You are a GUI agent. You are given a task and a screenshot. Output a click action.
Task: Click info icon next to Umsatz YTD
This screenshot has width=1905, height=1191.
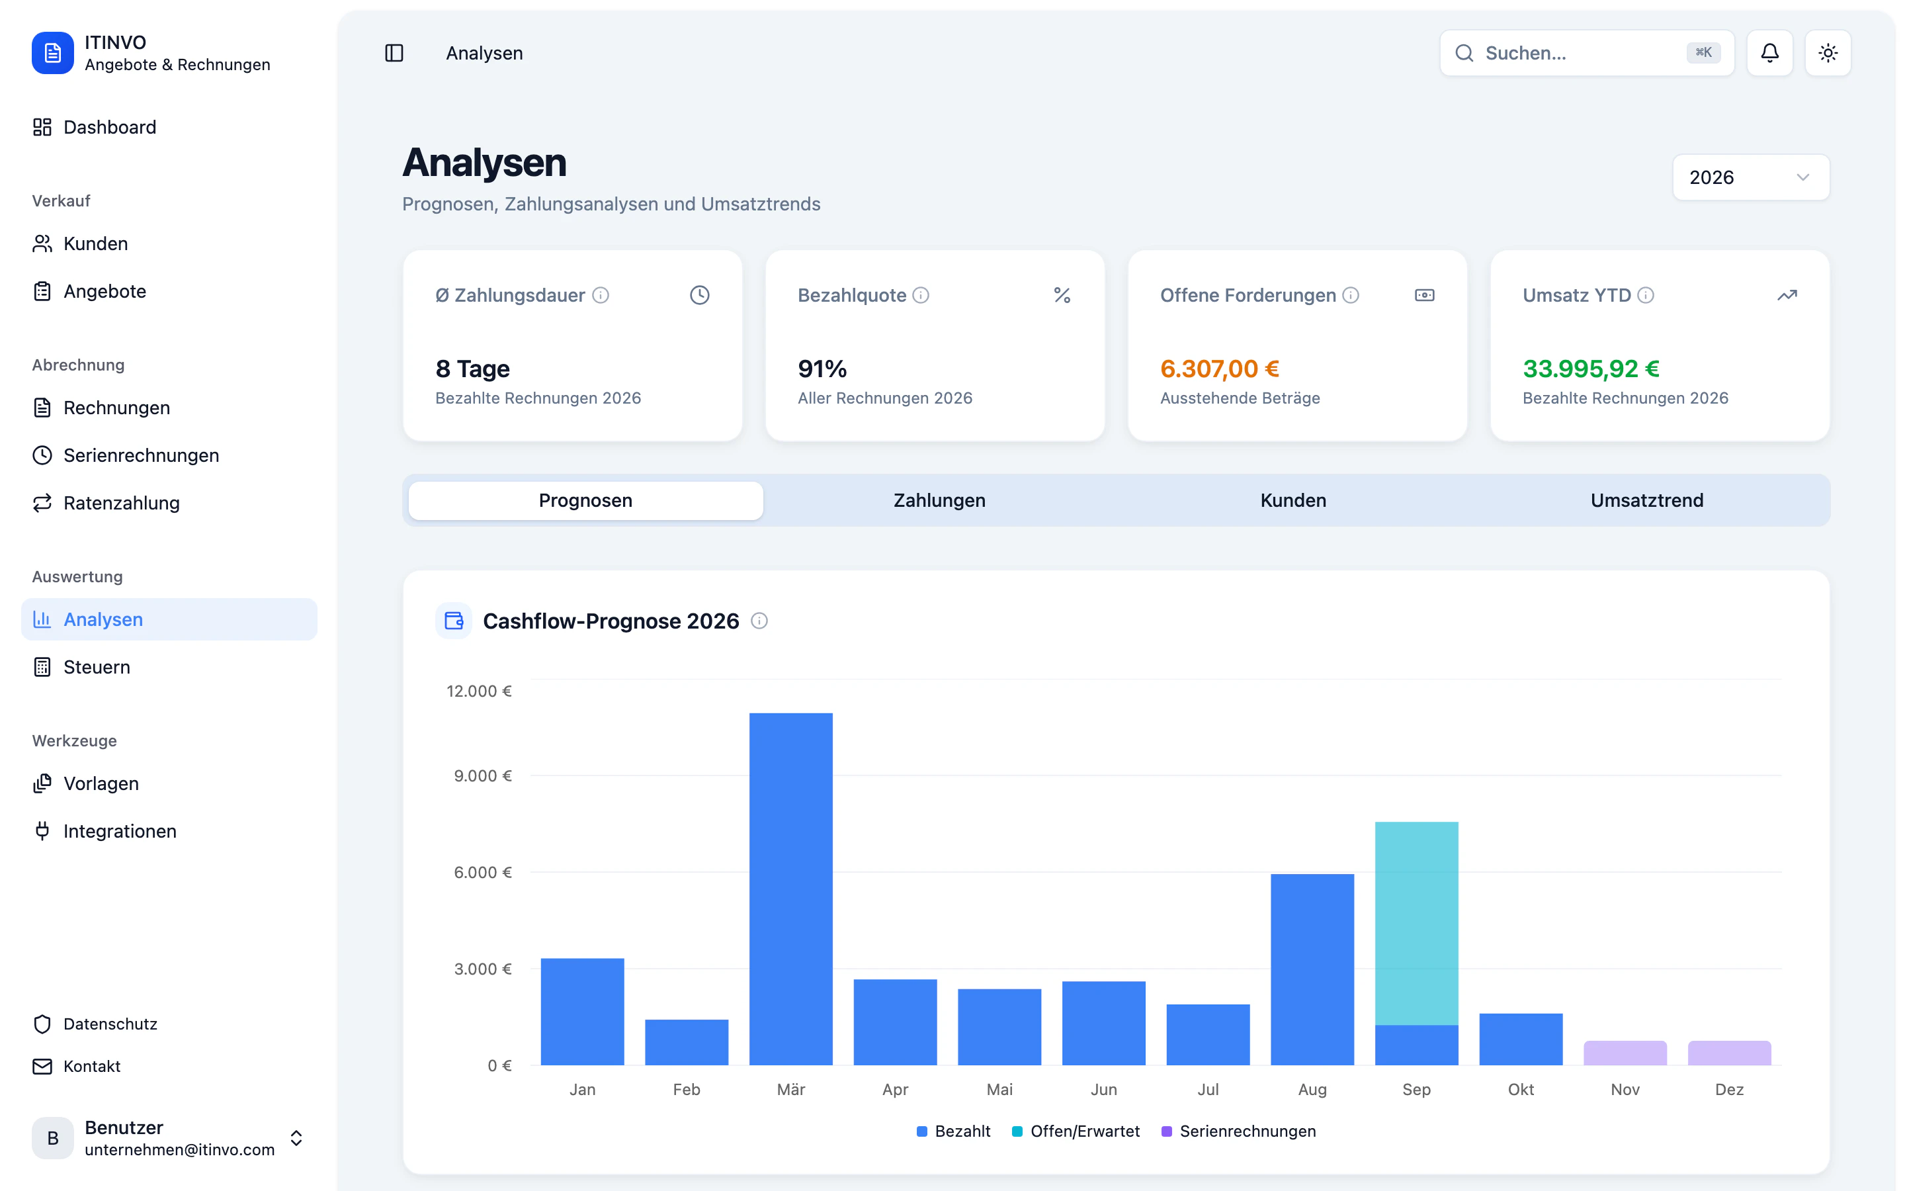[1645, 295]
